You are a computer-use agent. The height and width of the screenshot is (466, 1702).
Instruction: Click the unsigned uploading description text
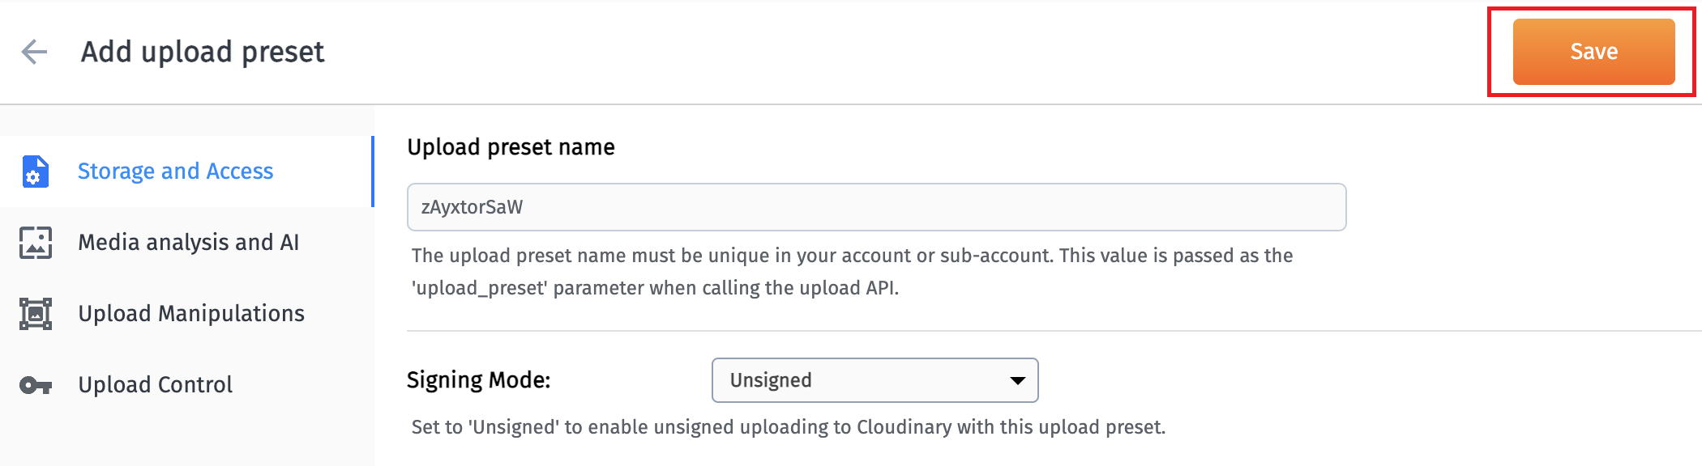tap(789, 427)
